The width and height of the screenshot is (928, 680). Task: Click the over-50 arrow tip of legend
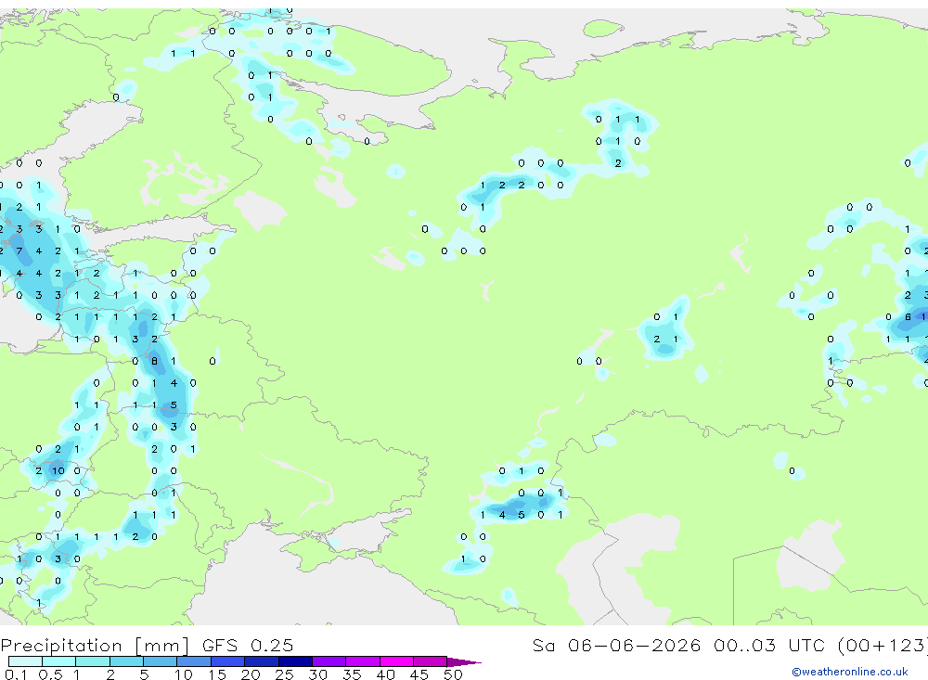tap(464, 661)
